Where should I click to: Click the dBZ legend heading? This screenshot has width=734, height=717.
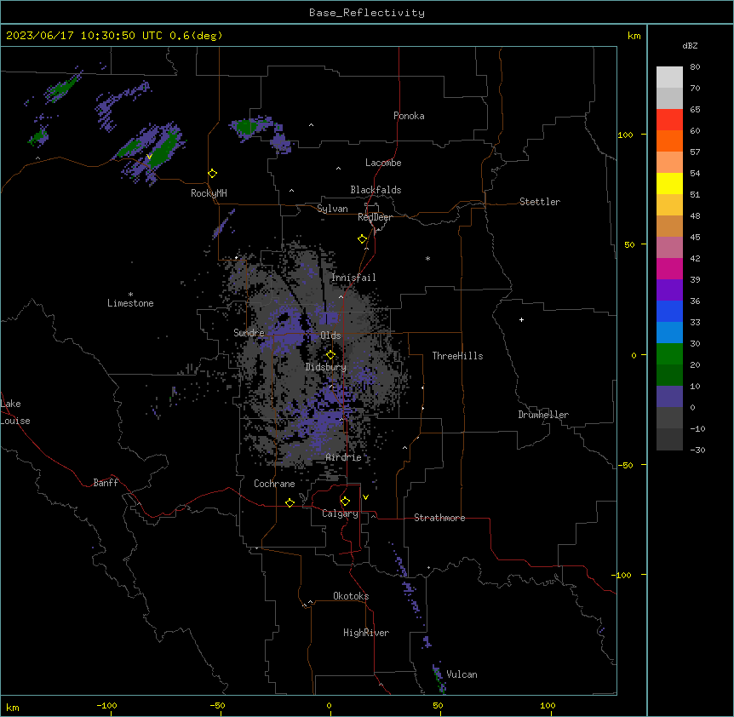pyautogui.click(x=690, y=46)
